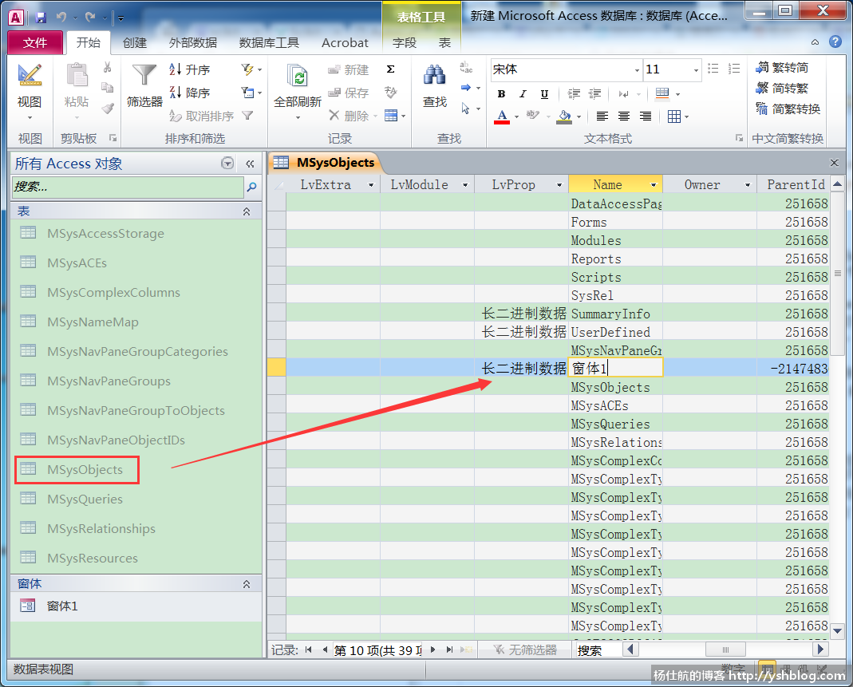Click the SummaryInfo cell in Name column
This screenshot has width=853, height=687.
pos(615,314)
